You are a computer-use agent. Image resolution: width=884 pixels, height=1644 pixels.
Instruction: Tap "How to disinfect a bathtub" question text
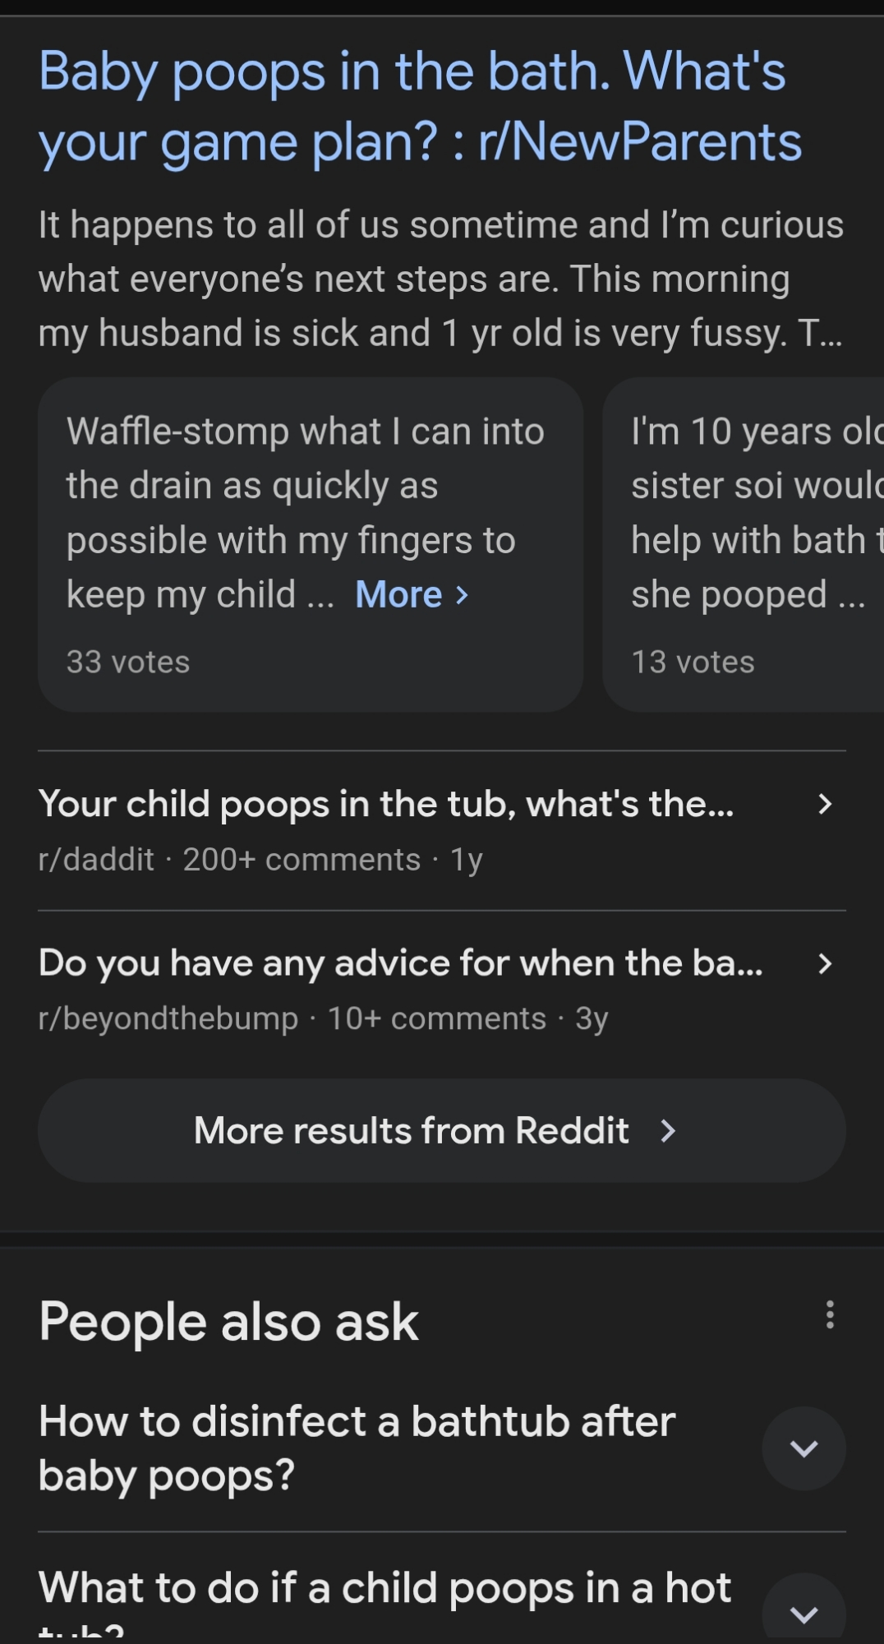pos(357,1448)
